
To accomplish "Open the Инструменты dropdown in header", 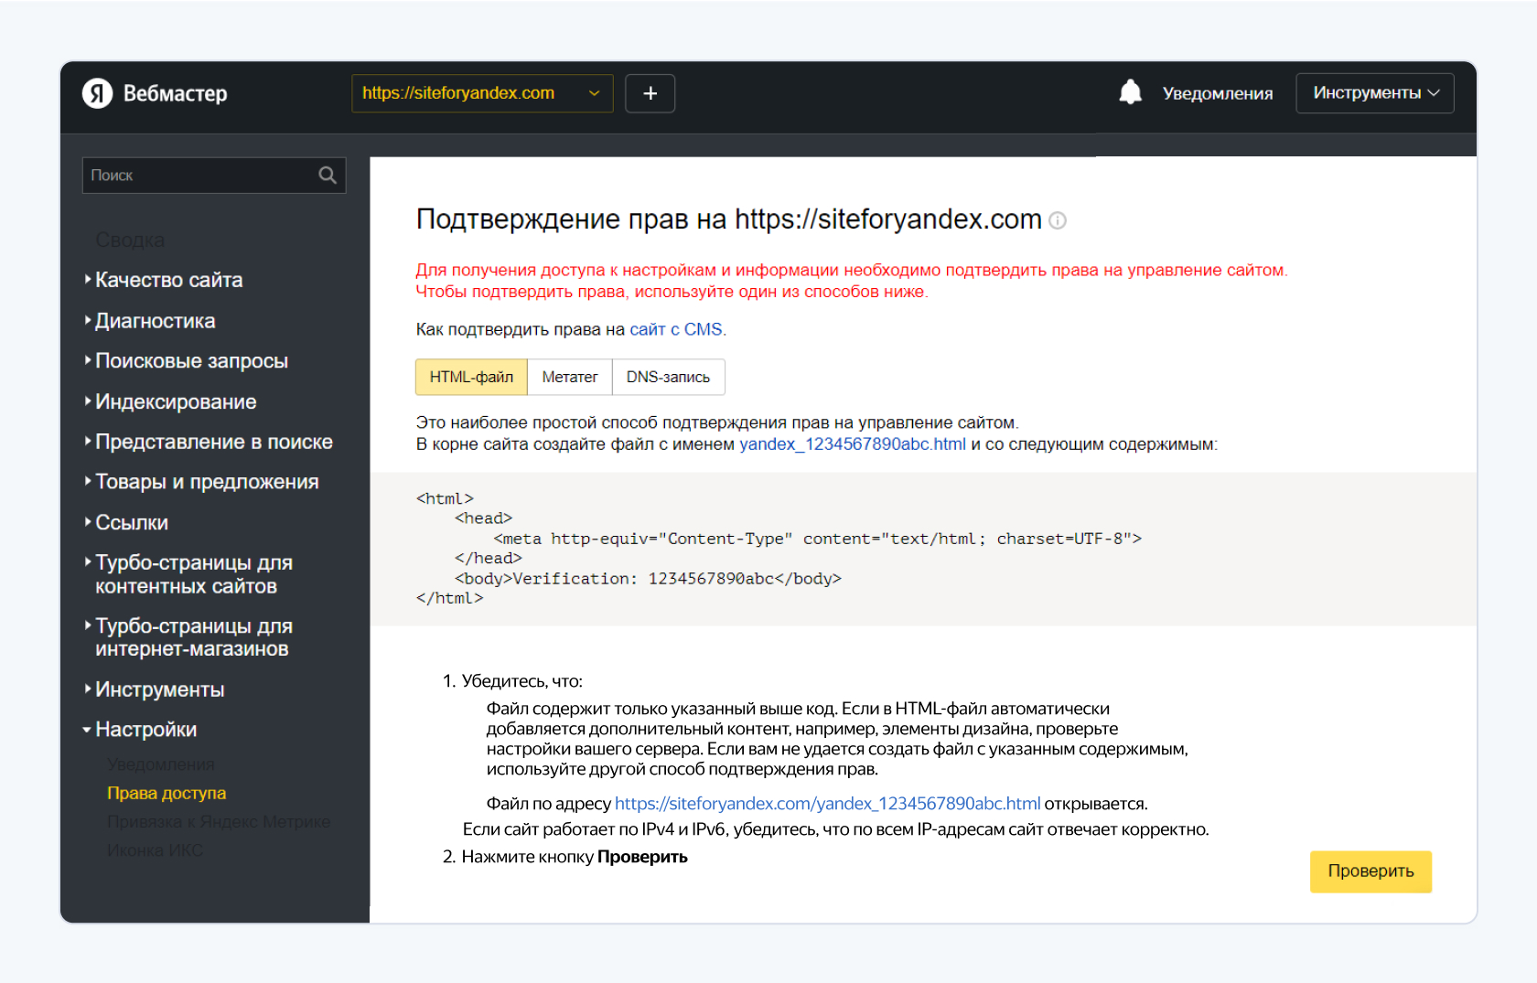I will click(x=1375, y=93).
